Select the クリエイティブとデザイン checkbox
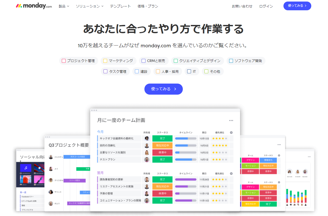 click(176, 61)
